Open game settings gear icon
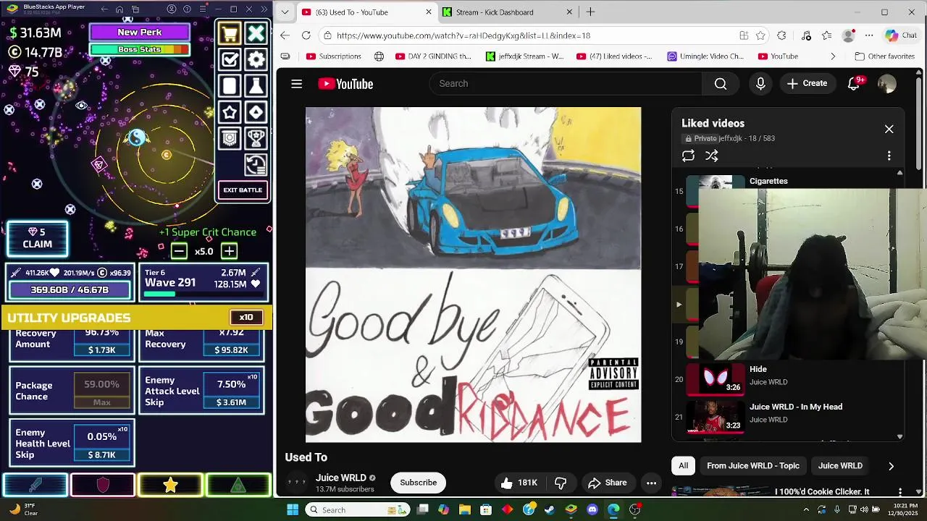The width and height of the screenshot is (927, 521). (x=256, y=59)
